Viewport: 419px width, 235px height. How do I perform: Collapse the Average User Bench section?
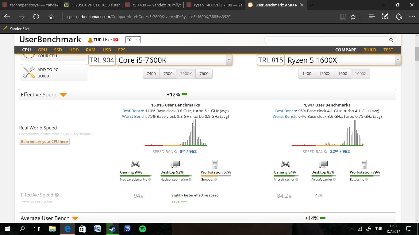click(75, 218)
